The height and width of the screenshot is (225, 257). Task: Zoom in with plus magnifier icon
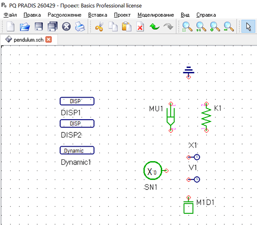[x=215, y=27]
